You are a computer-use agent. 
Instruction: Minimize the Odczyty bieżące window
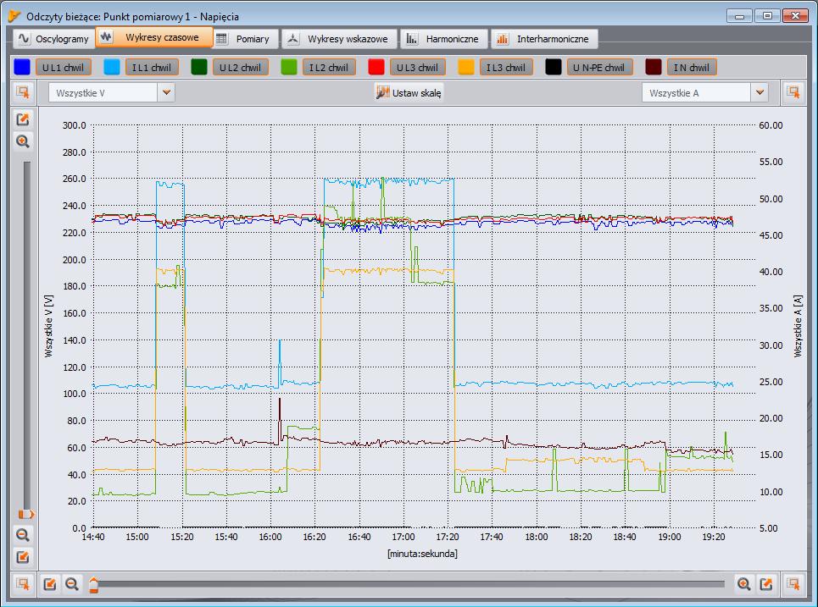(x=740, y=15)
